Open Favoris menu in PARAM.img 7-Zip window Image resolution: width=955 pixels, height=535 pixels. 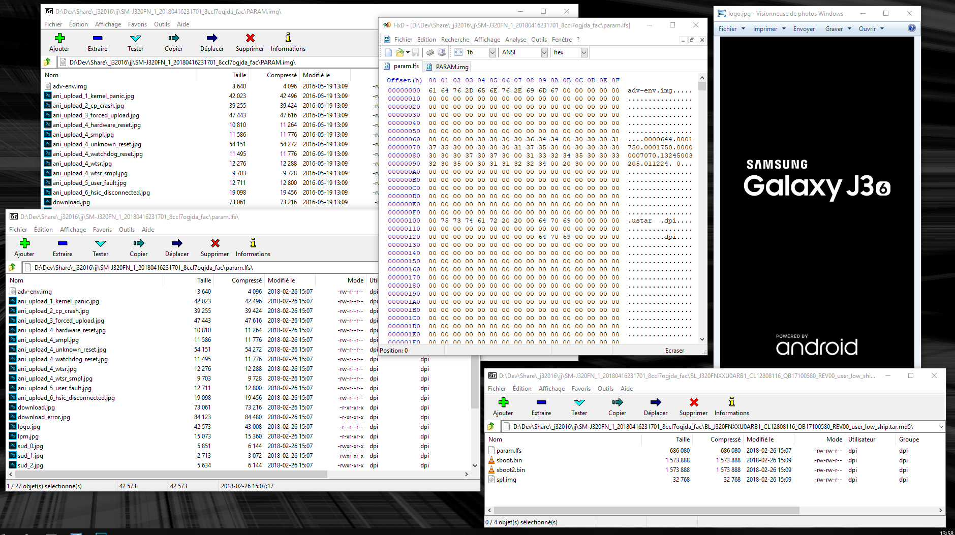pyautogui.click(x=137, y=24)
